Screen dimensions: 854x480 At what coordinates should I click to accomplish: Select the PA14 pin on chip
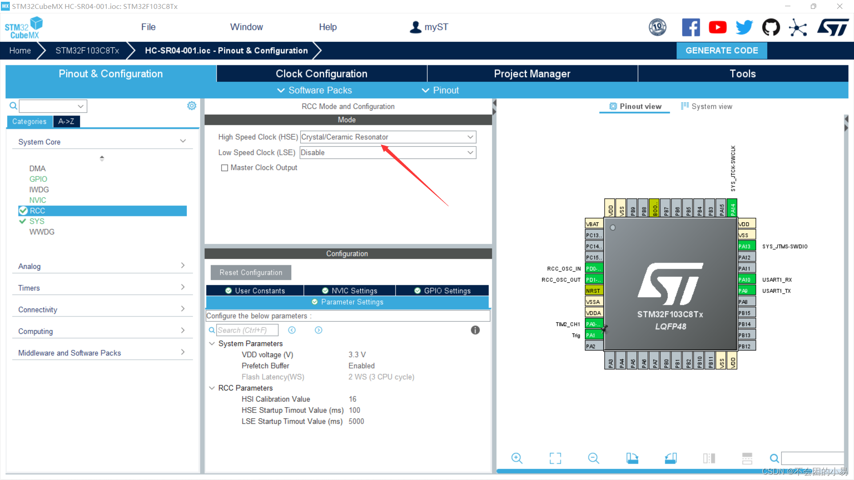732,208
